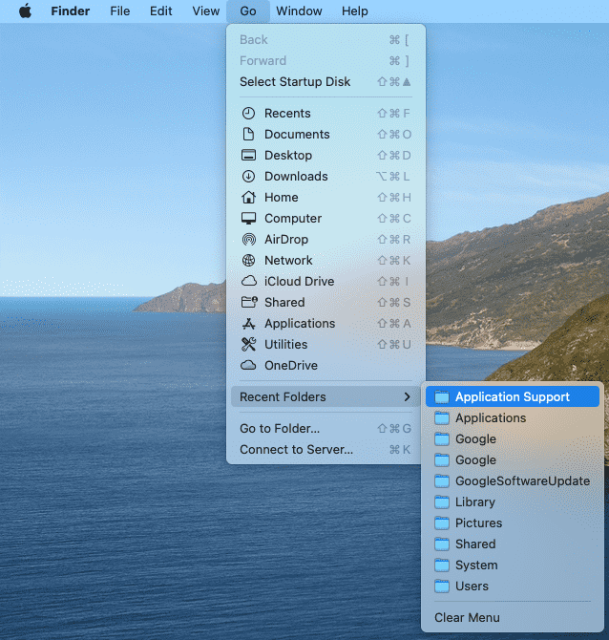Click the Documents page icon
The width and height of the screenshot is (609, 640).
point(248,134)
